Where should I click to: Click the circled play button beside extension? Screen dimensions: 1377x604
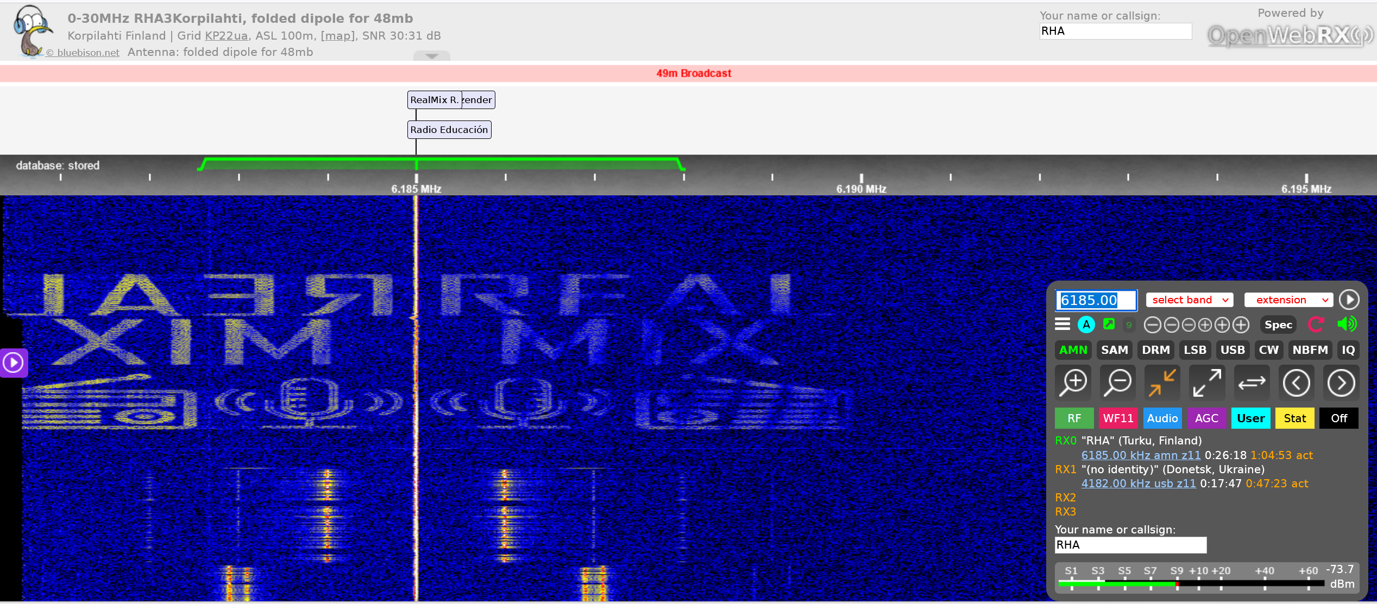1349,300
